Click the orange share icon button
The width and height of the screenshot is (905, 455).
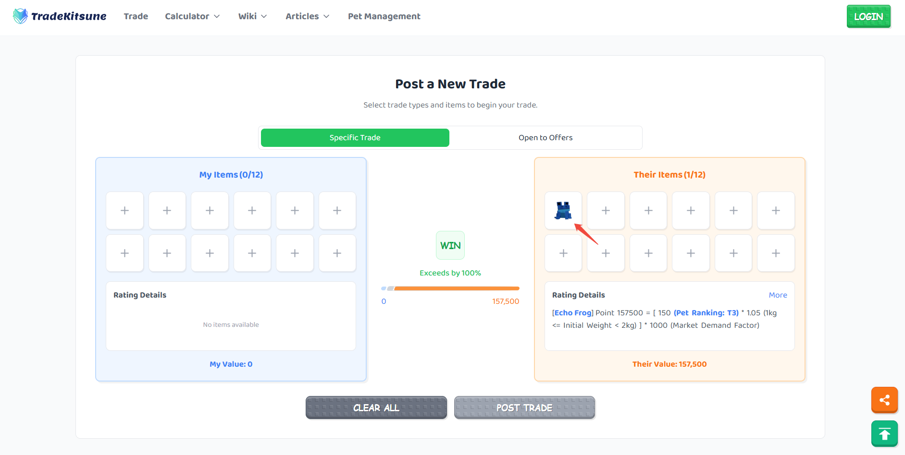pyautogui.click(x=884, y=400)
